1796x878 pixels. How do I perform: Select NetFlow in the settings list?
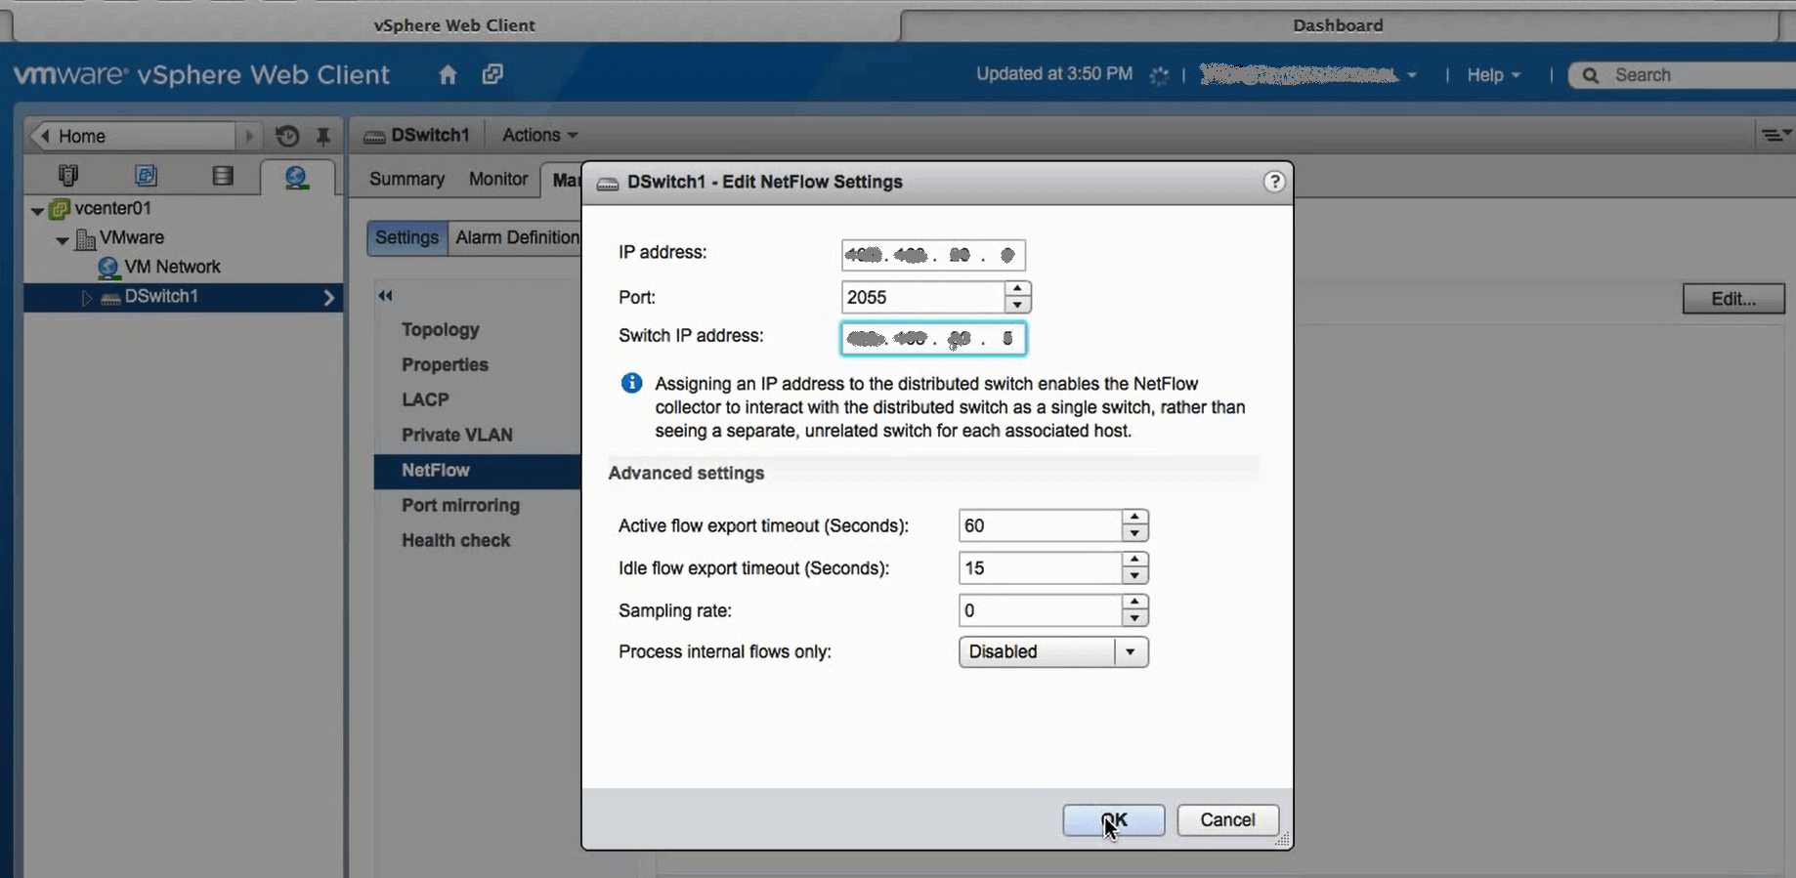(x=477, y=471)
